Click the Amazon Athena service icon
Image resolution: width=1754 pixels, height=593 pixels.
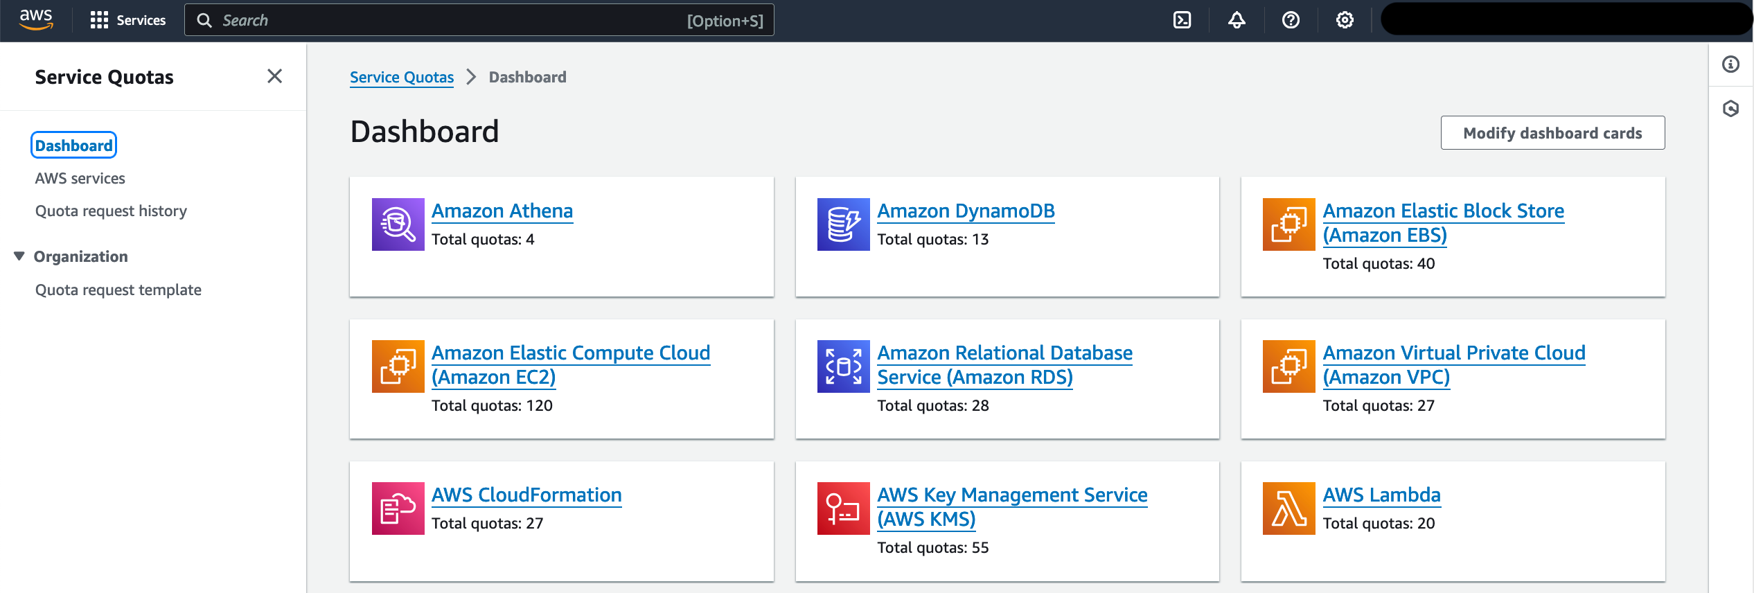(x=398, y=224)
